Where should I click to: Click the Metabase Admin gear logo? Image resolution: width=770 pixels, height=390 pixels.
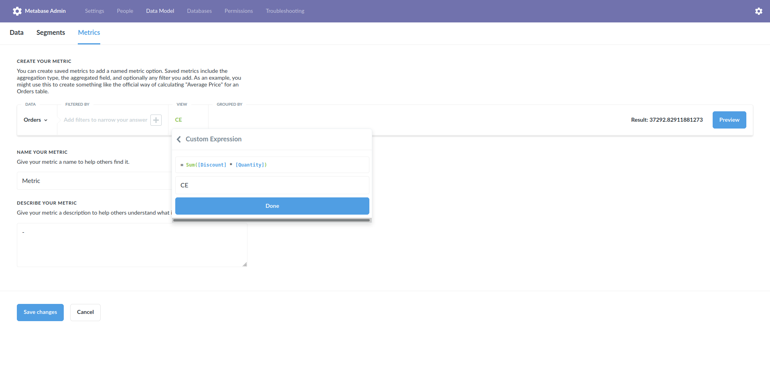pos(17,11)
